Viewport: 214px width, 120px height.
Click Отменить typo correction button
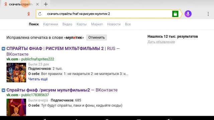(x=97, y=37)
